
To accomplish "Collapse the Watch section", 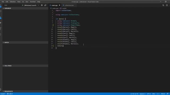I will [x=25, y=42].
